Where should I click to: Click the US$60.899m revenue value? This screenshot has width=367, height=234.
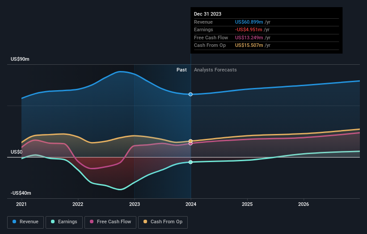(x=249, y=22)
